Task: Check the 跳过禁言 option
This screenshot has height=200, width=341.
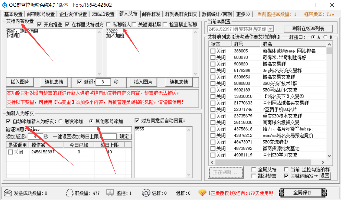Action: click(x=254, y=176)
